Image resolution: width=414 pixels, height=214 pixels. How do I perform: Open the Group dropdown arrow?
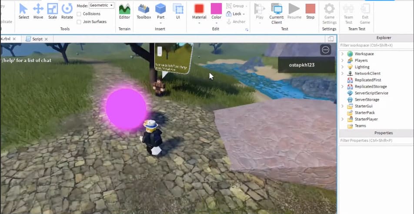(x=246, y=6)
